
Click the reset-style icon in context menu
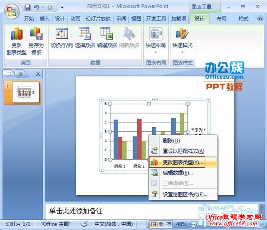[x=154, y=151]
